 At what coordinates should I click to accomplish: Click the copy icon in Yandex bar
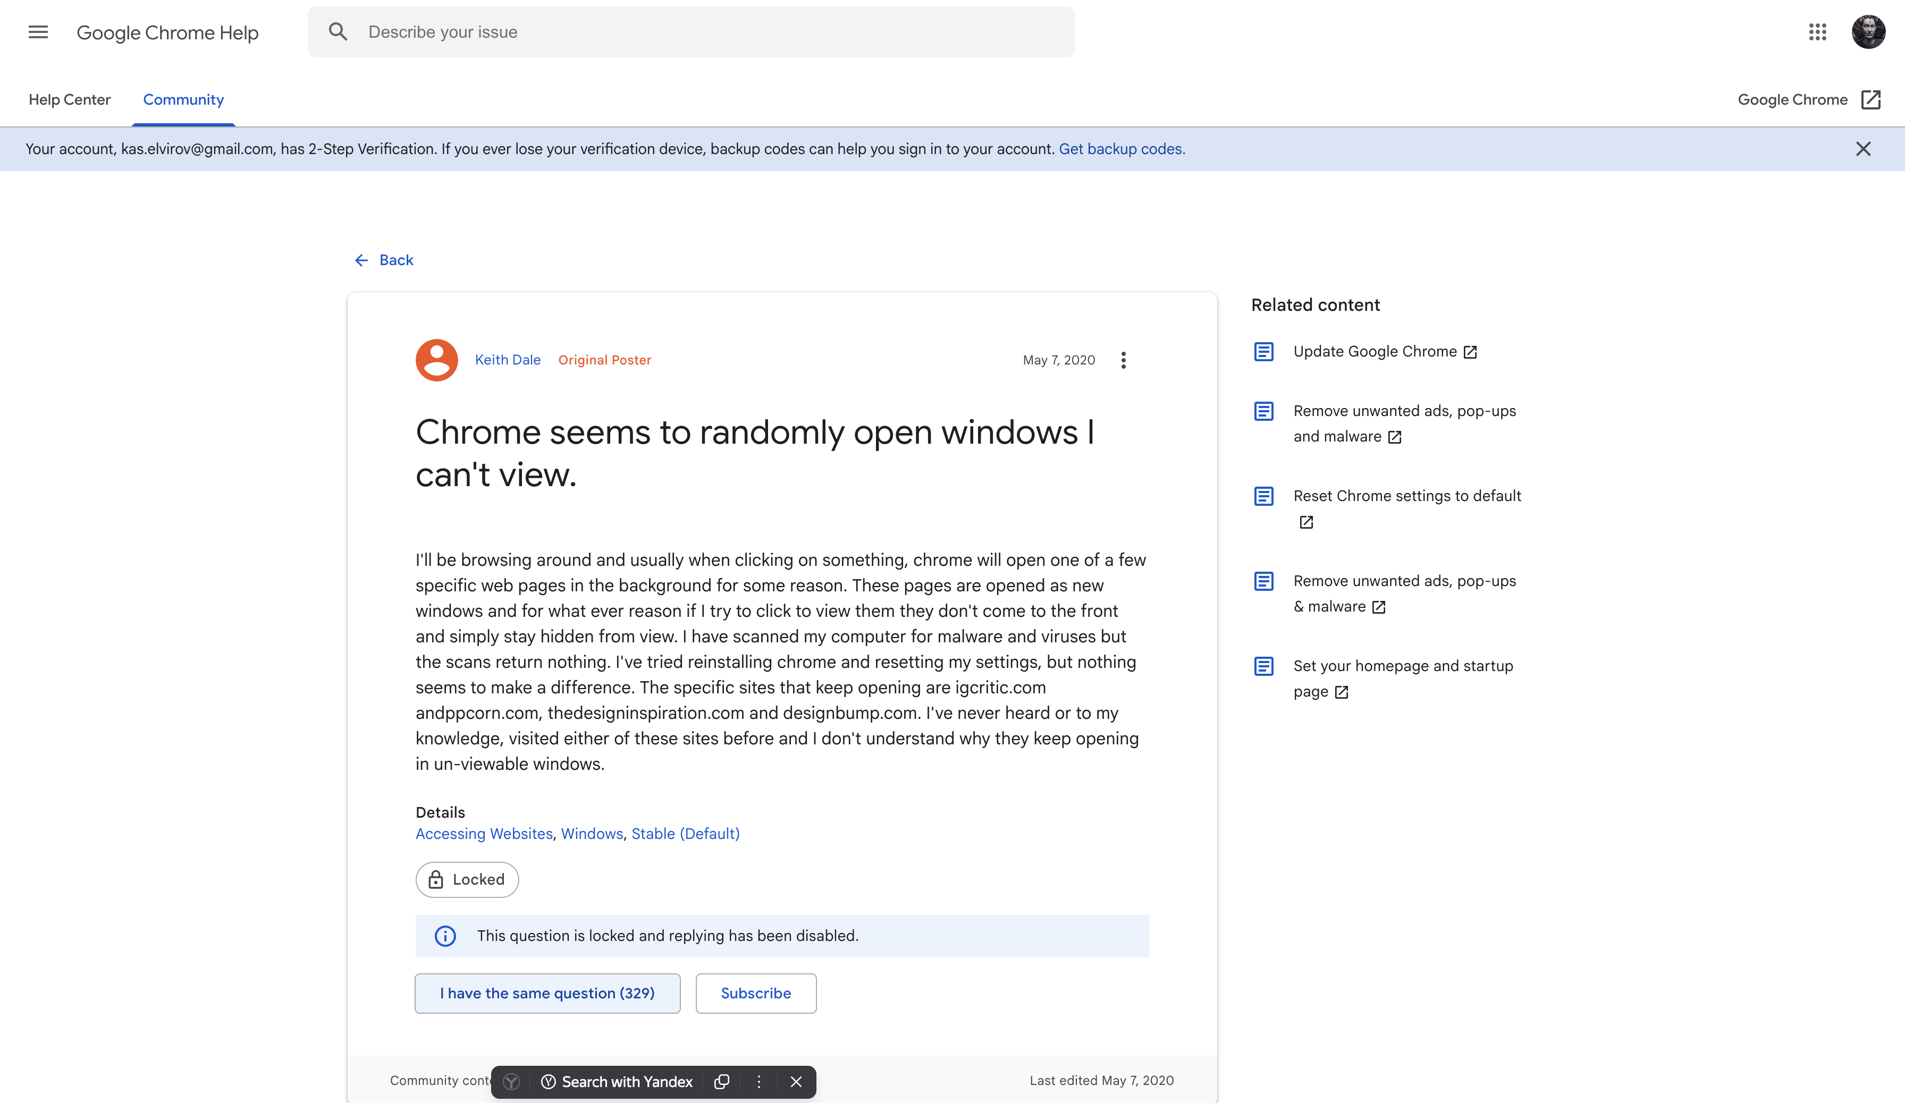coord(722,1082)
